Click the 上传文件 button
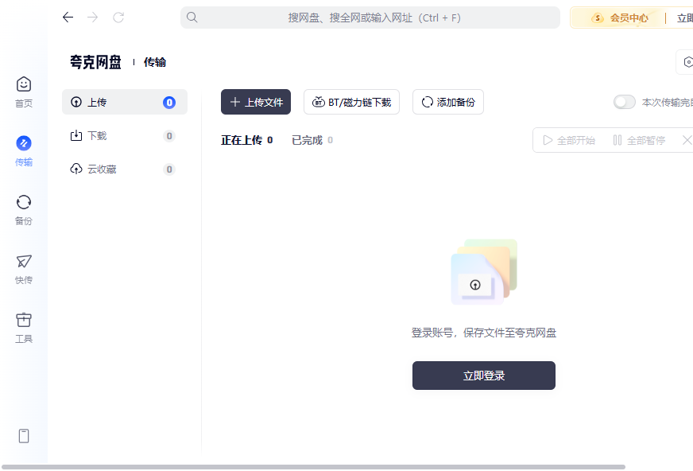693x471 pixels. [x=256, y=102]
